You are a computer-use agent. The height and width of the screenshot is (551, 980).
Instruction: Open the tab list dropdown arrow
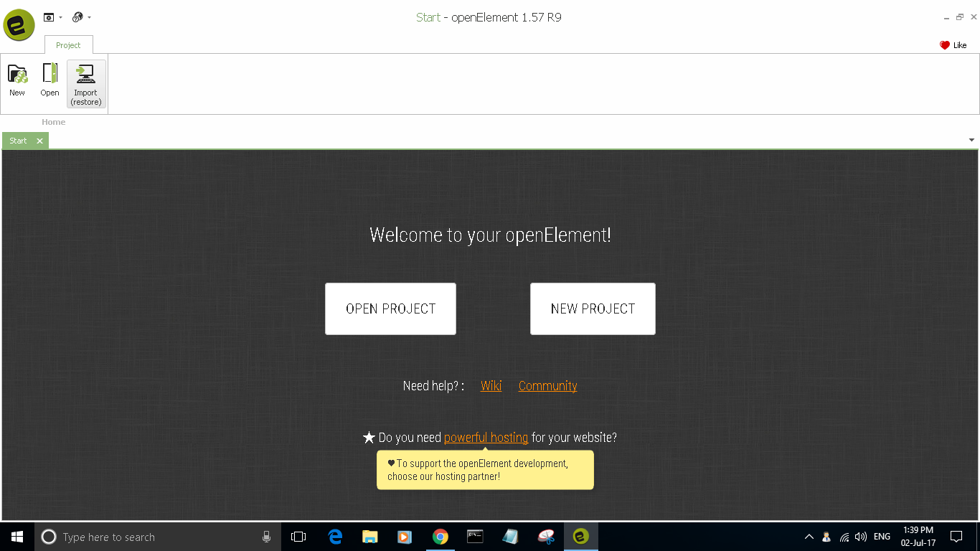point(971,140)
